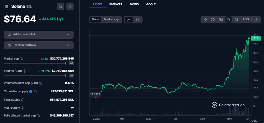Select 1D time range
264x123 pixels.
click(205, 20)
